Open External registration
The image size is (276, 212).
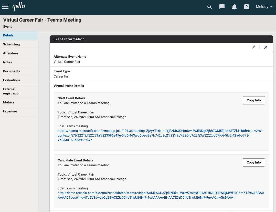(12, 91)
